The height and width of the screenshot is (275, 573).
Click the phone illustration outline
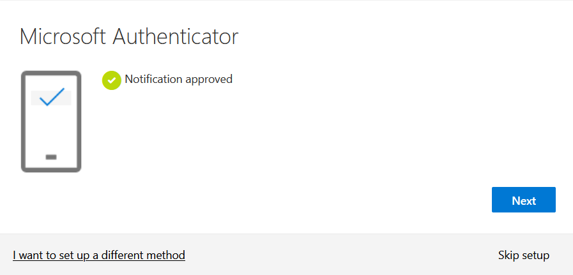coord(24,121)
